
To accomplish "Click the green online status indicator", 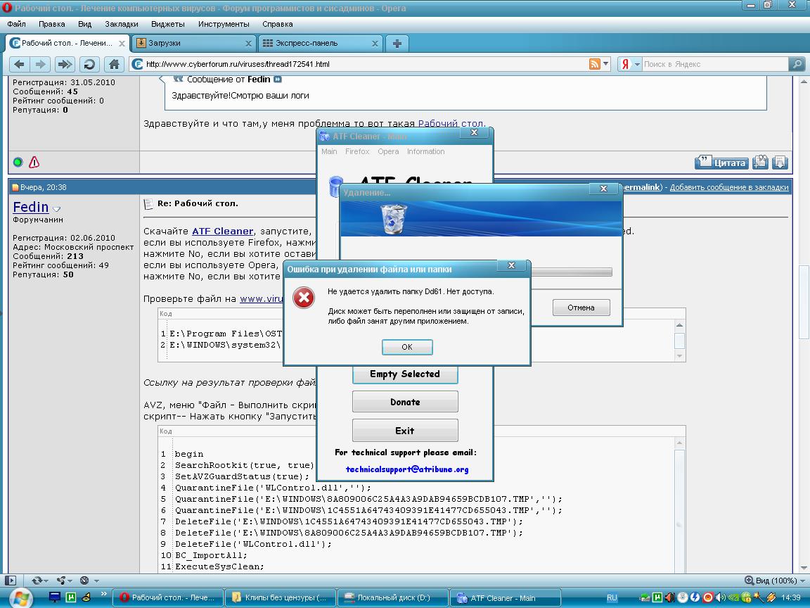I will coord(18,163).
